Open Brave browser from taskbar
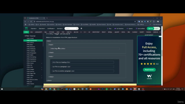Screen dimensions: 185x104 coord(135,89)
